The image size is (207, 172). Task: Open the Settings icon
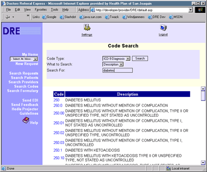87,28
